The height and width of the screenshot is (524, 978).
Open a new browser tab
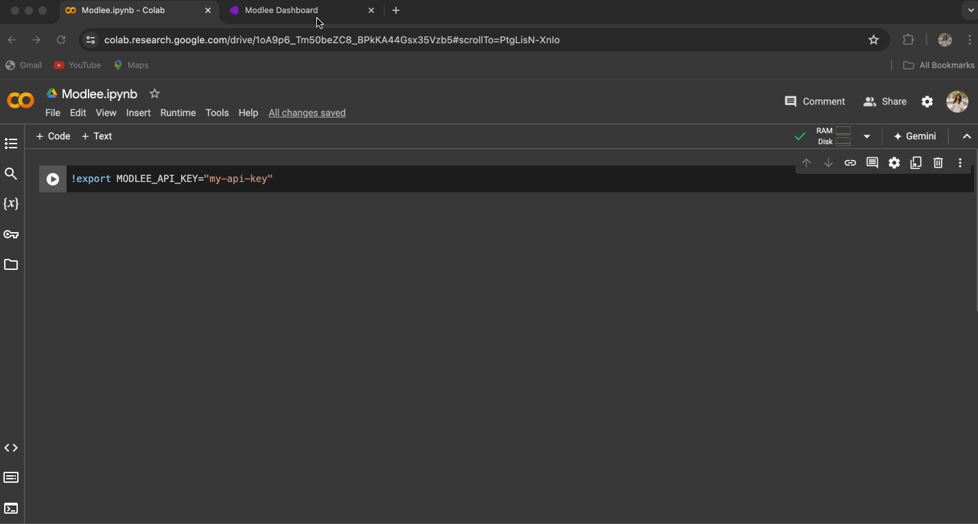tap(396, 10)
